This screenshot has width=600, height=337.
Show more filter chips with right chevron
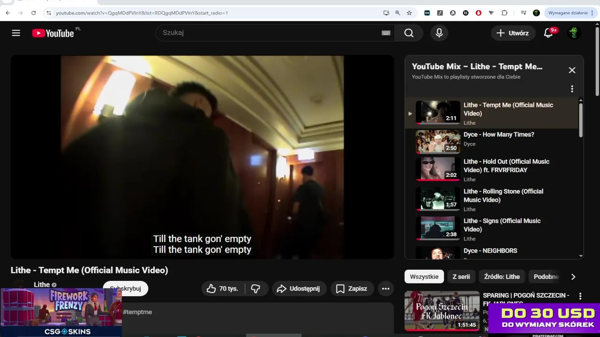(x=573, y=277)
